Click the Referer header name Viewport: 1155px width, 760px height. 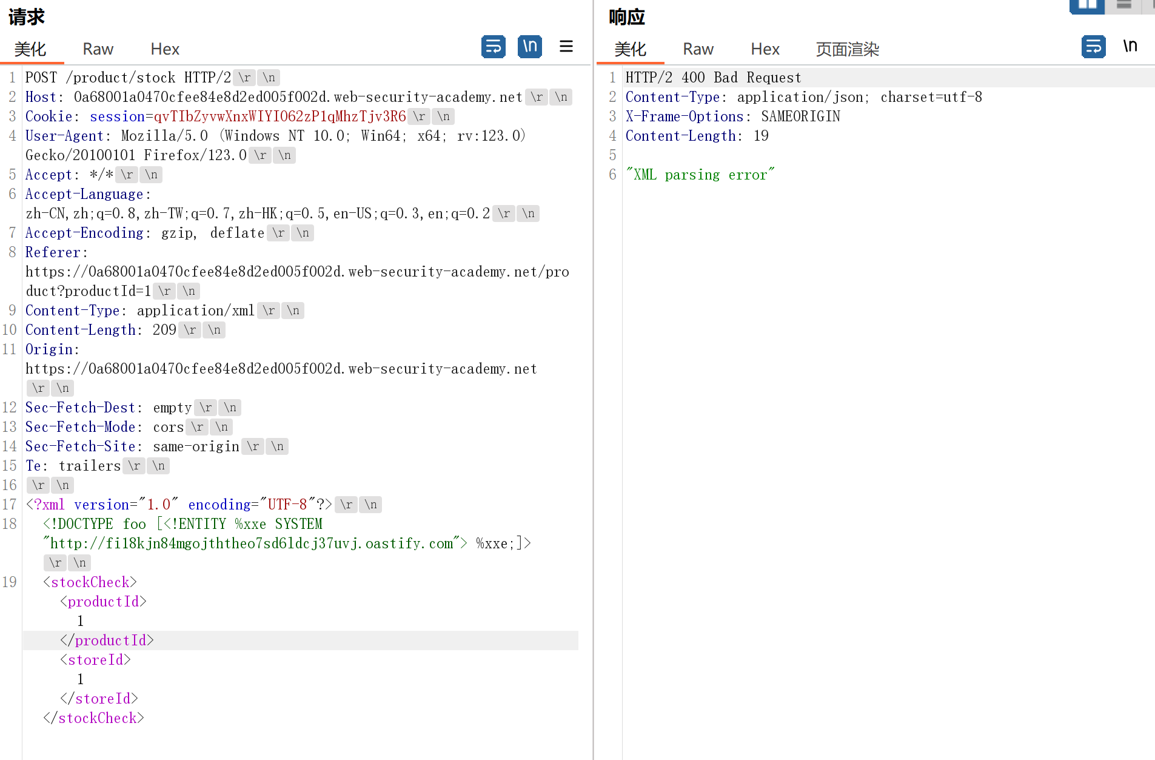tap(53, 252)
